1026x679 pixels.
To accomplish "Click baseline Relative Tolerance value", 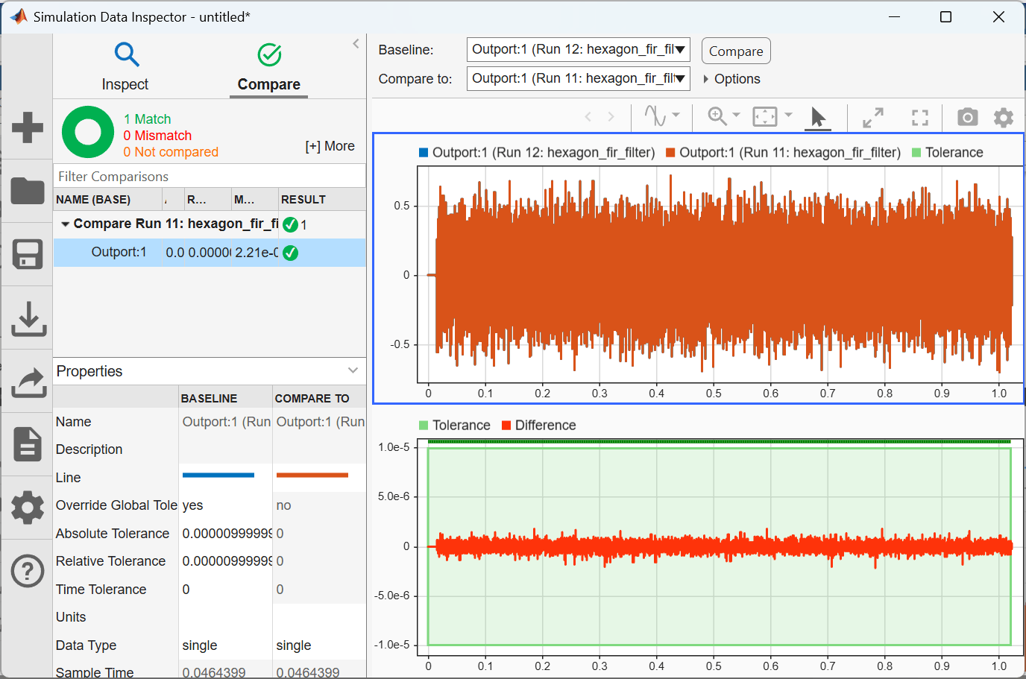I will click(x=227, y=561).
